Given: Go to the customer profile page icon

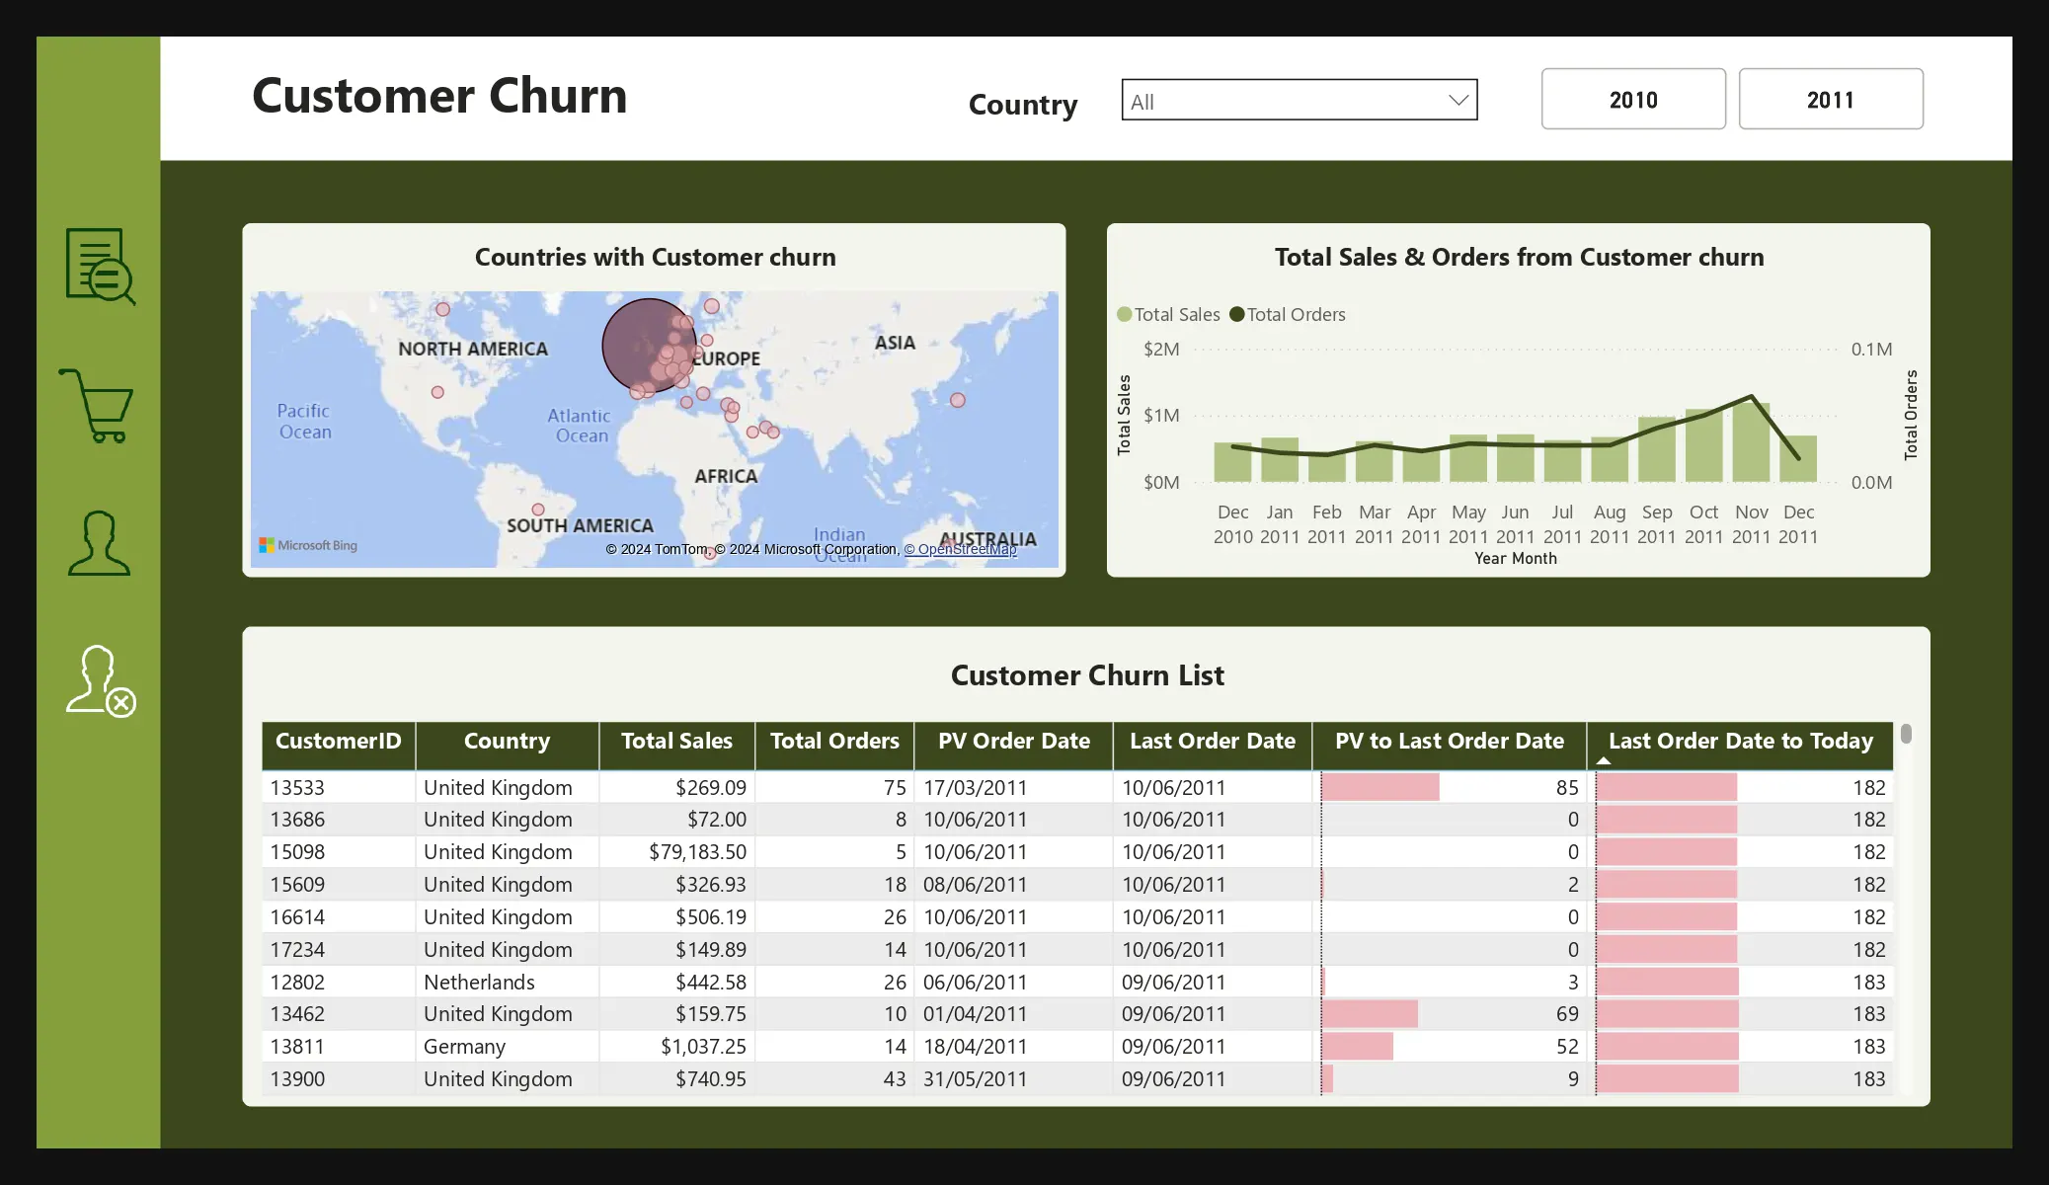Looking at the screenshot, I should (x=98, y=543).
